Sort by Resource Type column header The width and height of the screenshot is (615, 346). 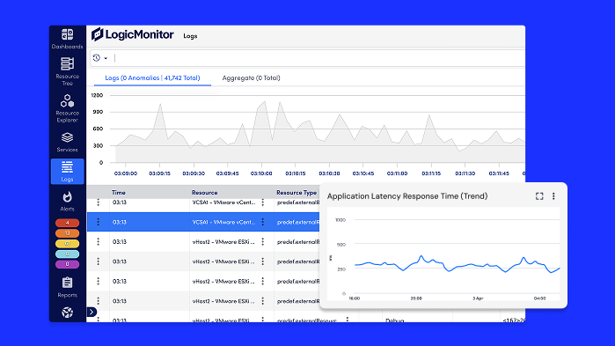click(x=297, y=193)
